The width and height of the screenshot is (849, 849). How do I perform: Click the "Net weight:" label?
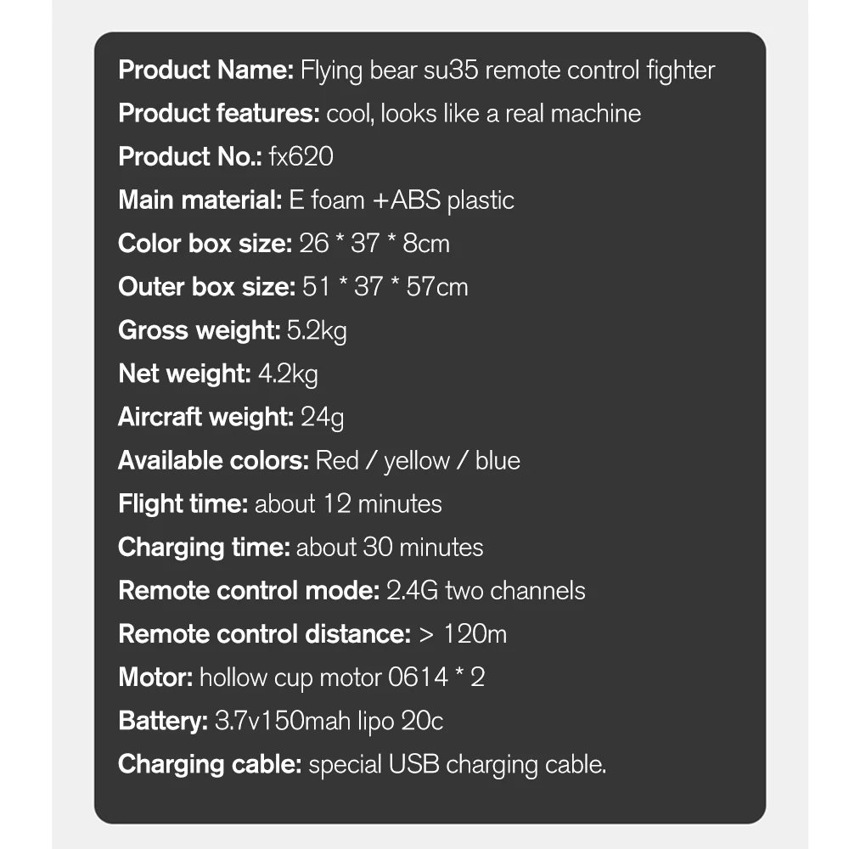(184, 374)
